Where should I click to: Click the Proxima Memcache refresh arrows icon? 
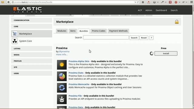tap(62, 88)
